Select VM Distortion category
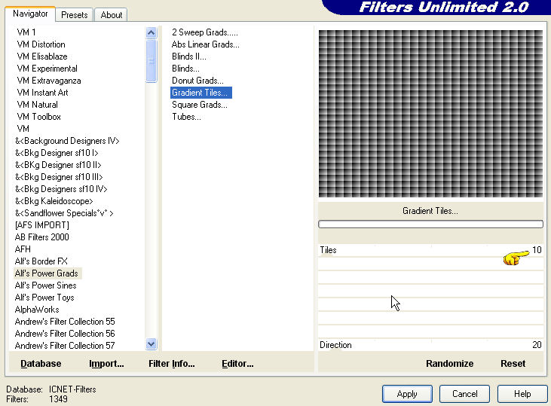551x406 pixels. [41, 44]
